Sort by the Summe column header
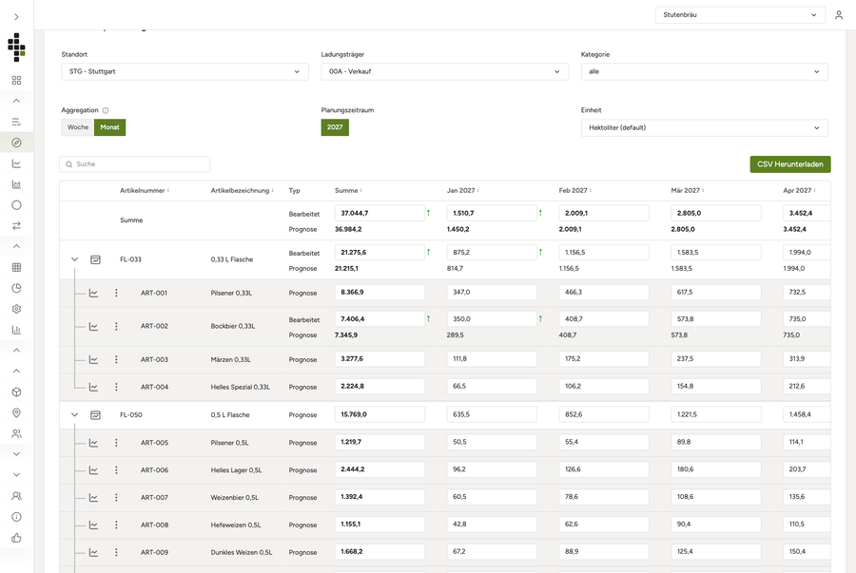The height and width of the screenshot is (573, 856). tap(348, 191)
